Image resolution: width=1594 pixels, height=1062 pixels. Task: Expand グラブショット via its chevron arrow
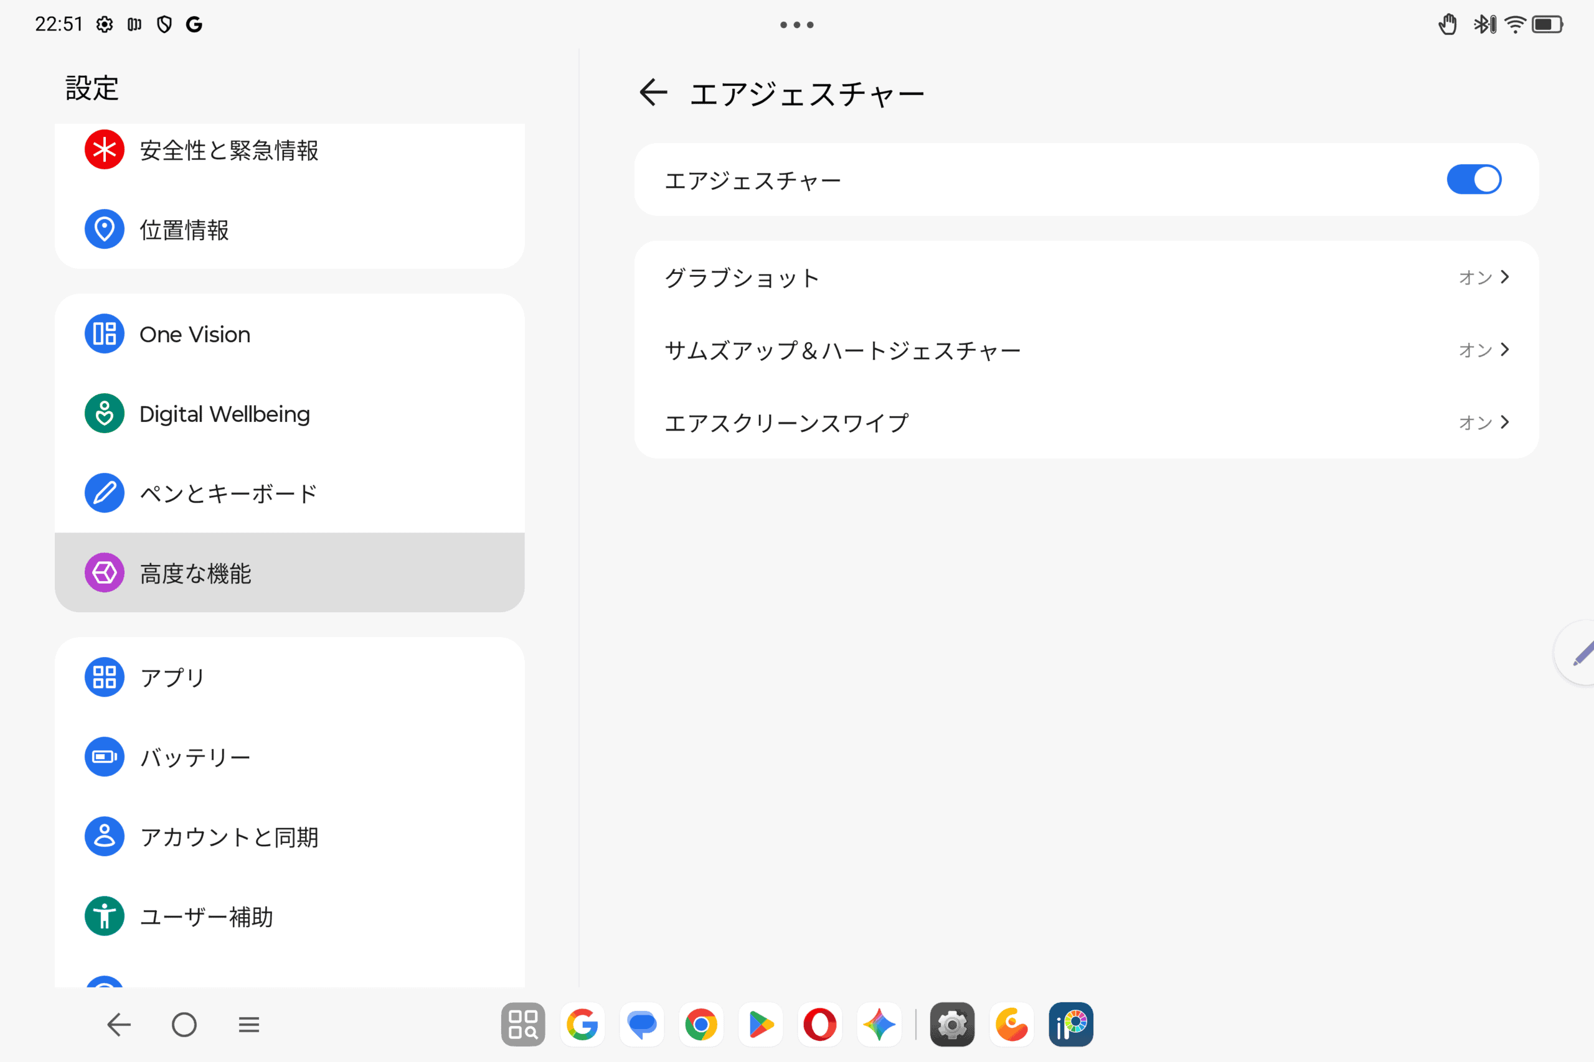coord(1504,277)
